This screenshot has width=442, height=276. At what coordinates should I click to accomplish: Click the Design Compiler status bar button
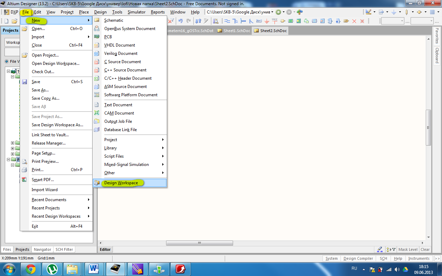tap(358, 258)
